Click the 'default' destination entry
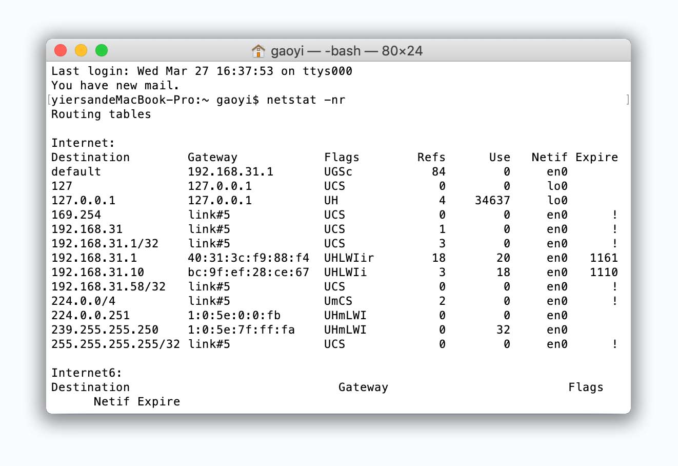 click(76, 171)
